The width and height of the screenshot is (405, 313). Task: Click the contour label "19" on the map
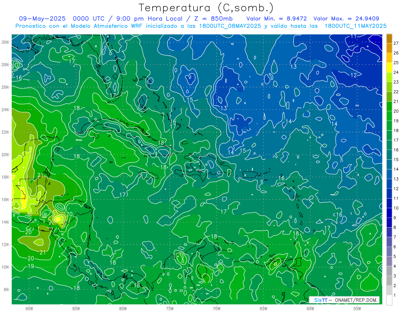[31, 266]
